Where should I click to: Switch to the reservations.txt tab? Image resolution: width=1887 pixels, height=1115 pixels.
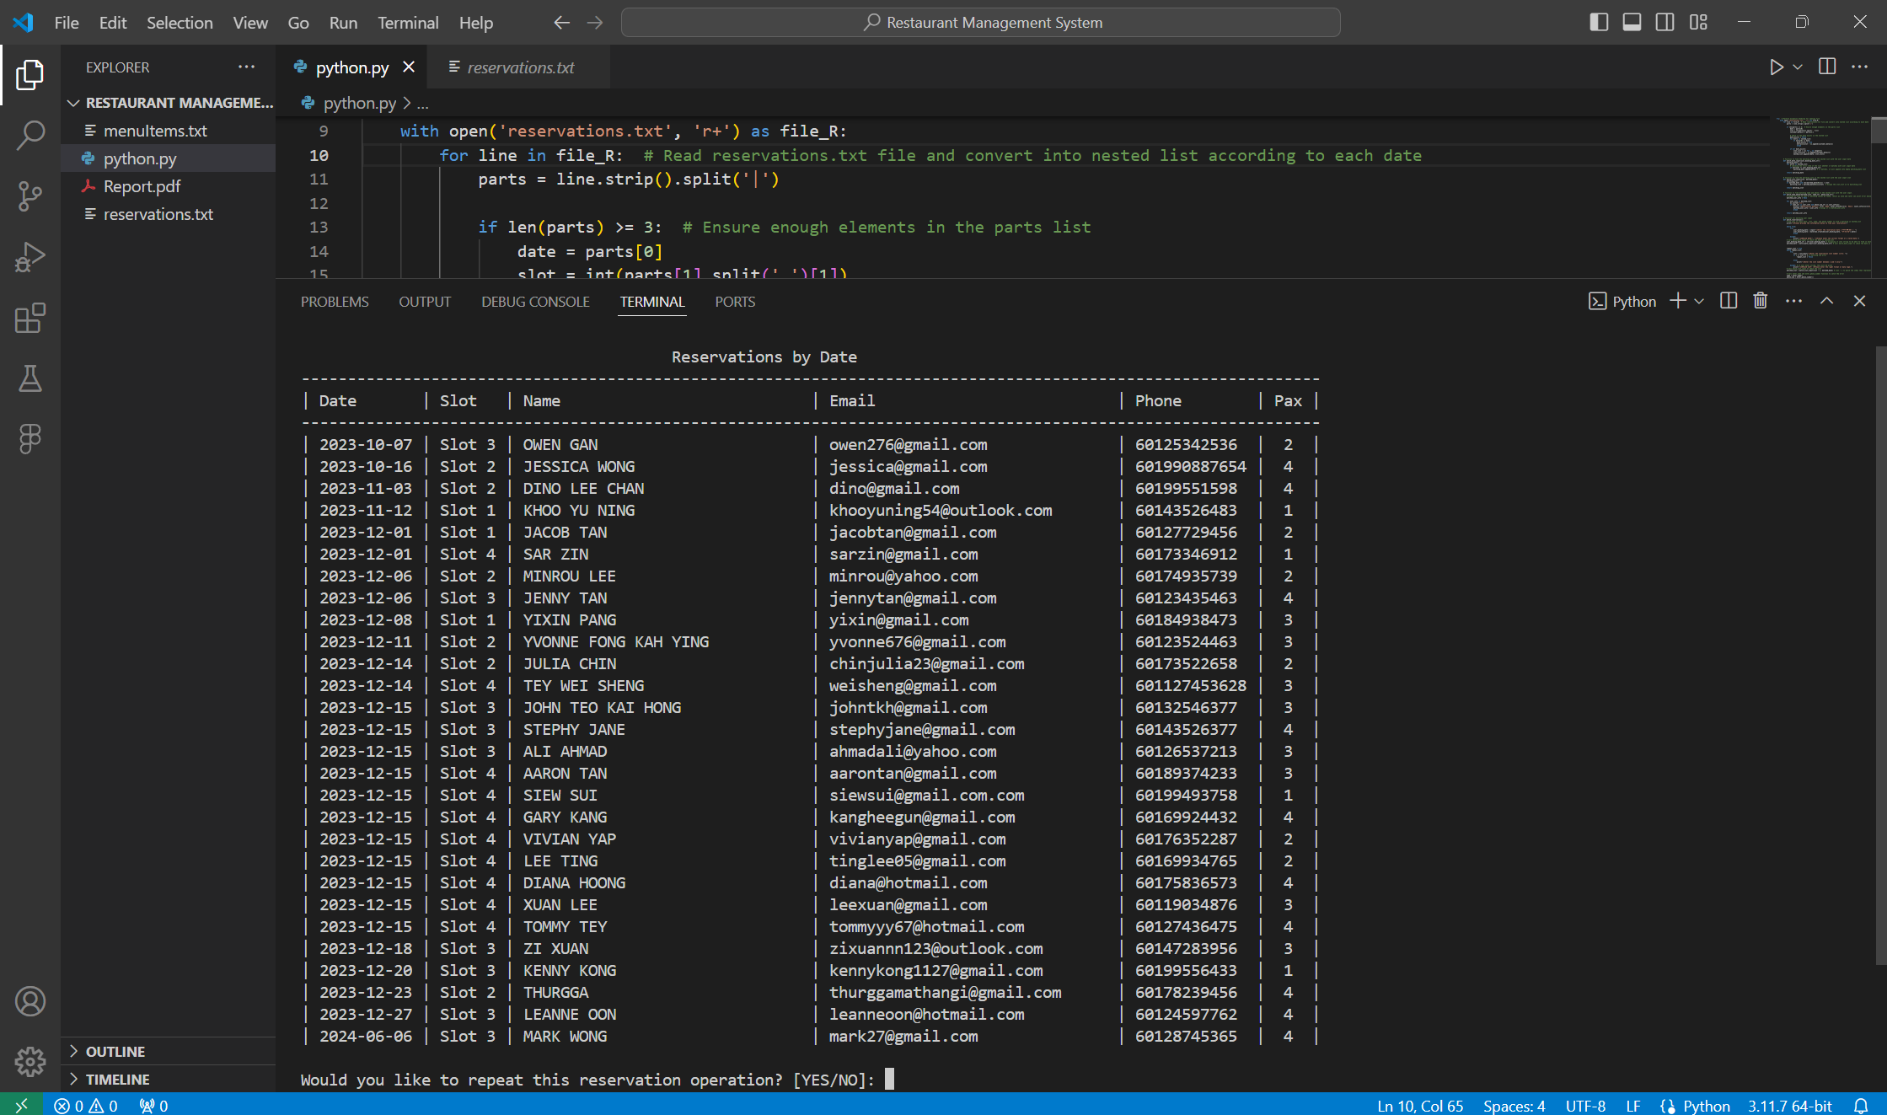pos(520,67)
